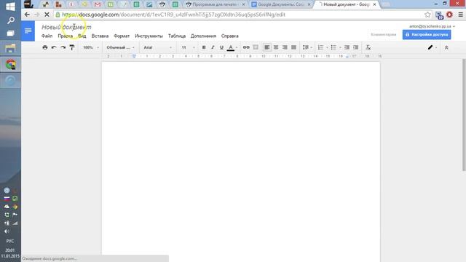Open the font size 11 dropdown
Image resolution: width=466 pixels, height=262 pixels.
[x=188, y=47]
